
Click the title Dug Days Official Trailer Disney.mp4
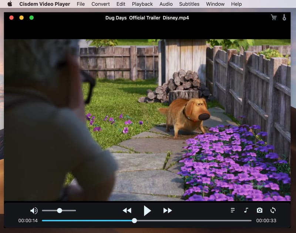147,18
